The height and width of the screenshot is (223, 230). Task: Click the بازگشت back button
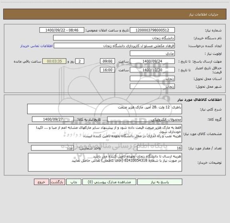click(57, 182)
